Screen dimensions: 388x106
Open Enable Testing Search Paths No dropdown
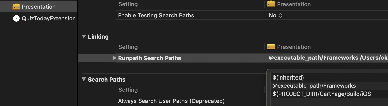276,15
